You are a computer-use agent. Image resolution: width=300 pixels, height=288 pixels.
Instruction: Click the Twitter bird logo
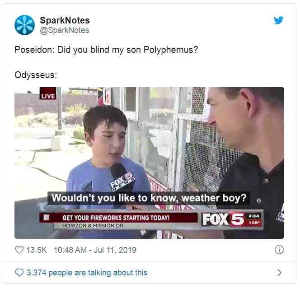278,20
